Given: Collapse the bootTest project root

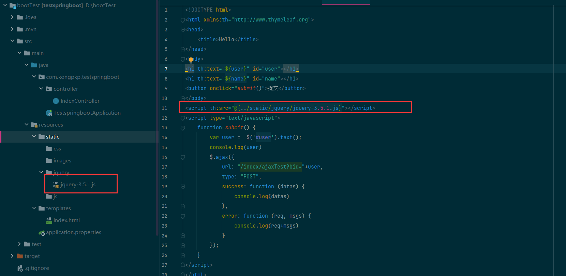Looking at the screenshot, I should tap(5, 5).
